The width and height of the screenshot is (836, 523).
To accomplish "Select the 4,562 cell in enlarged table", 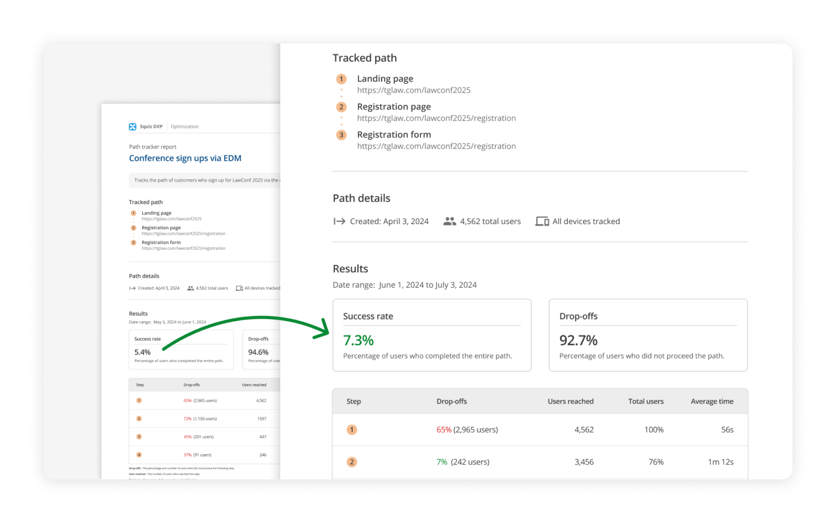I will pos(584,430).
